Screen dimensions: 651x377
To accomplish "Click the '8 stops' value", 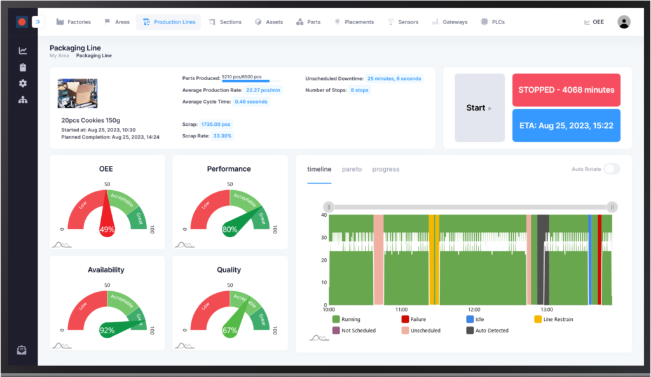I will pyautogui.click(x=359, y=90).
